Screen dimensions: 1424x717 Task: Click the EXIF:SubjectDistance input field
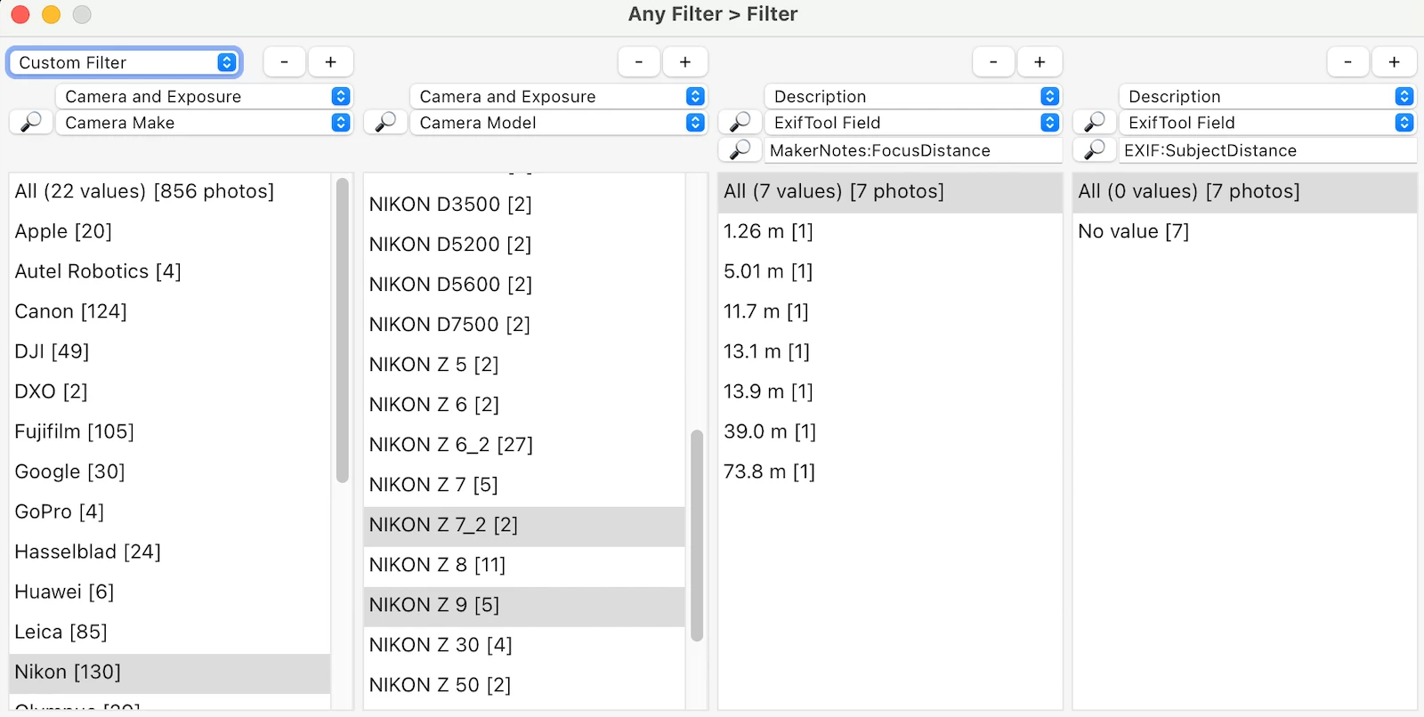pos(1266,150)
